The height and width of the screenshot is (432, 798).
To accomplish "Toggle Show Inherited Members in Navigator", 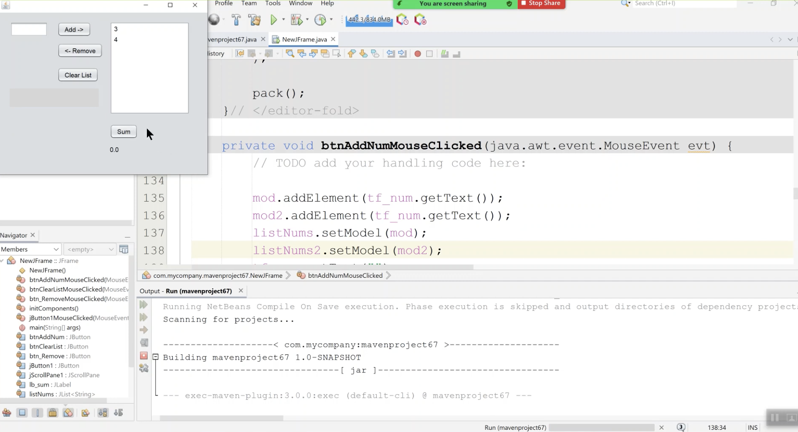I will tap(7, 413).
